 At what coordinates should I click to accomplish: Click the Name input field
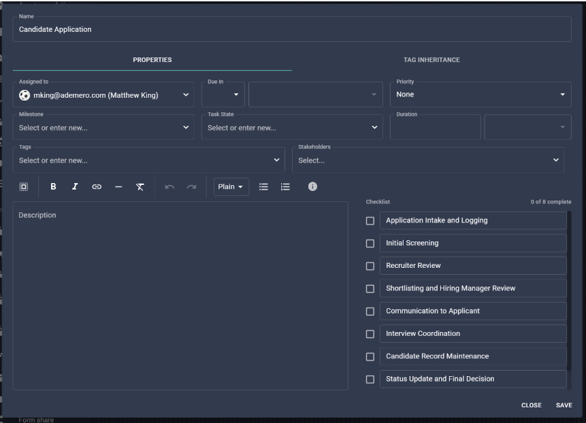(x=292, y=29)
